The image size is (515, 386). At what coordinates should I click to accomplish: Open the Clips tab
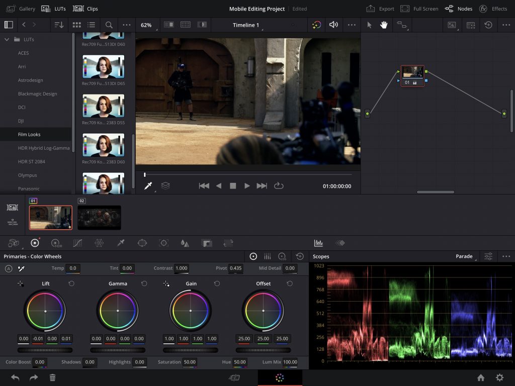click(85, 9)
